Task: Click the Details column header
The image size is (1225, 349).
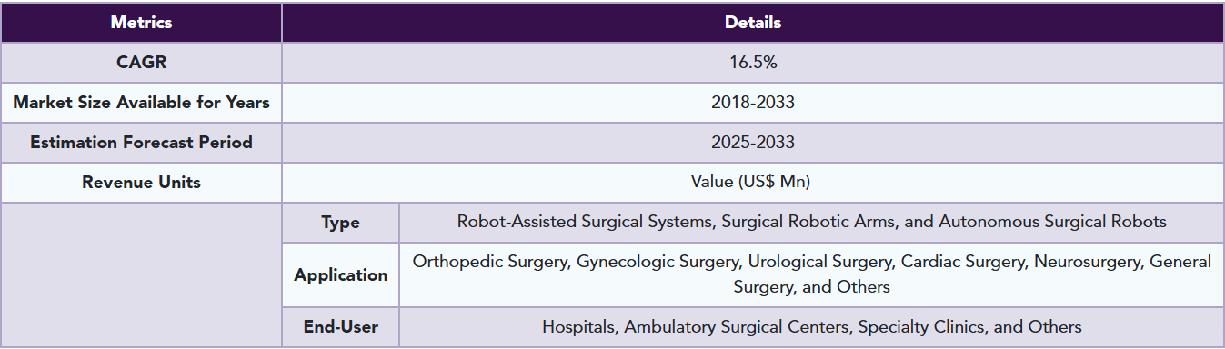Action: [752, 23]
